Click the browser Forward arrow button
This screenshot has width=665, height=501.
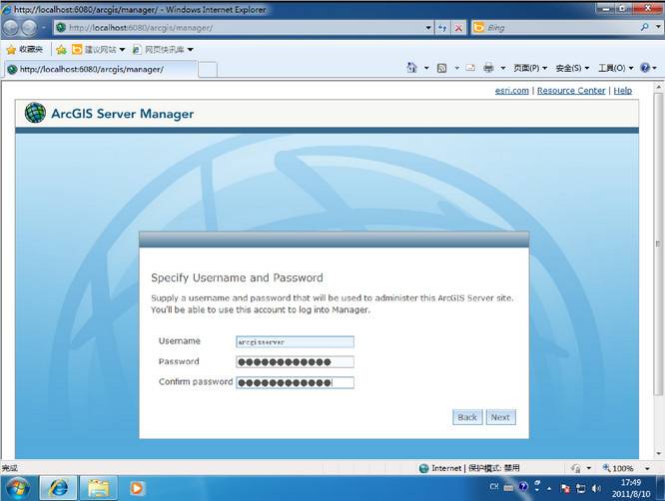[29, 28]
